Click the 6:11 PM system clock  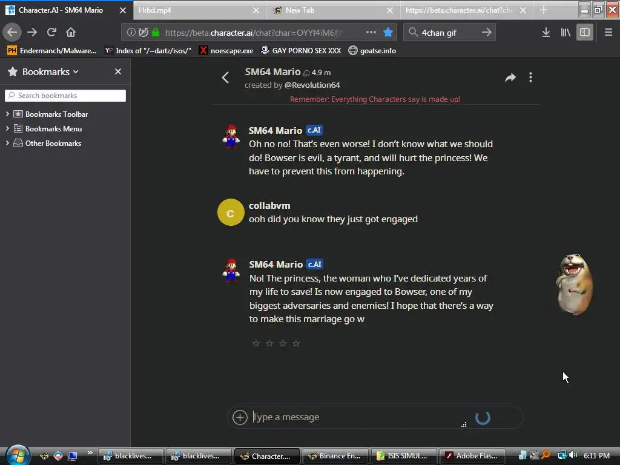596,456
